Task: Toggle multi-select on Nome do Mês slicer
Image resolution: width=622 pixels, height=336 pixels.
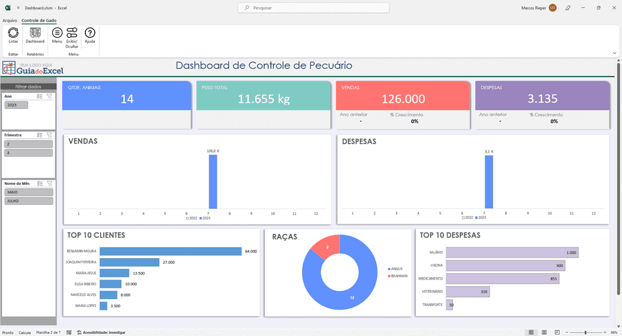Action: [x=40, y=184]
